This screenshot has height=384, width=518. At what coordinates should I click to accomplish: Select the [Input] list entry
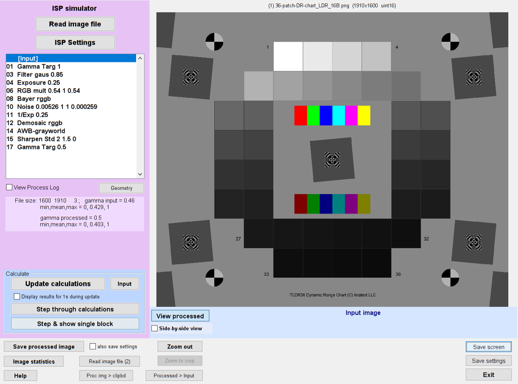coord(28,58)
